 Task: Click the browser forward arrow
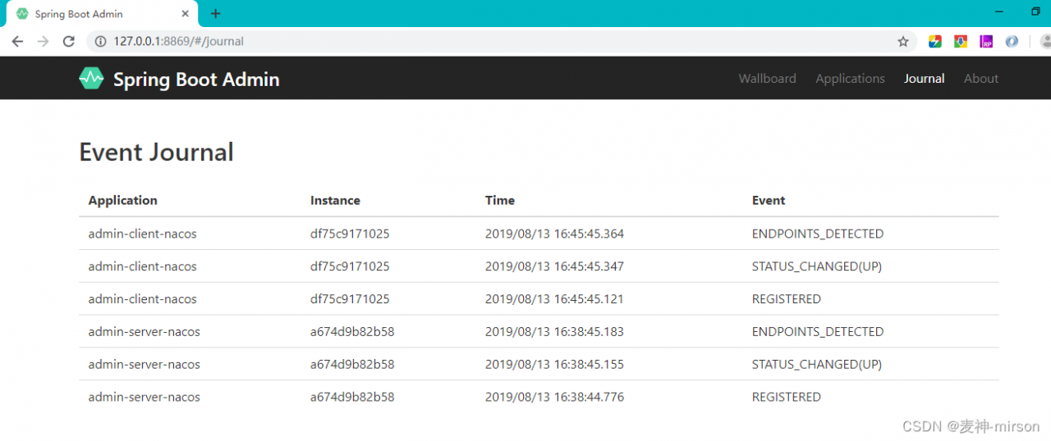point(43,42)
